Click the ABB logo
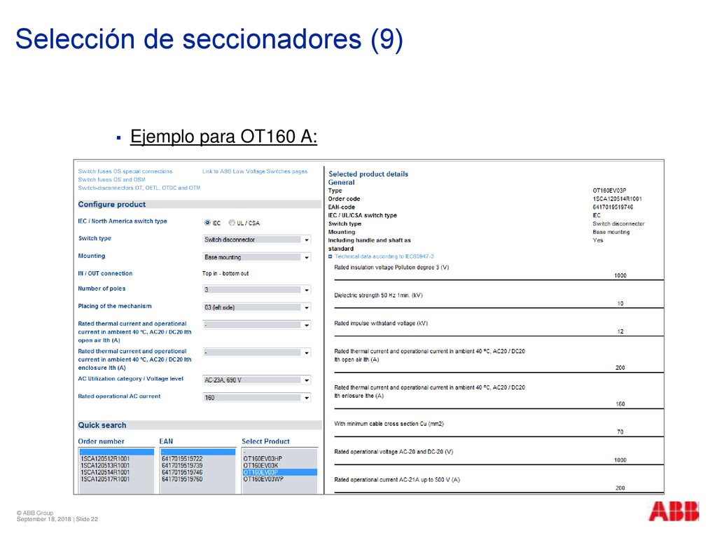This screenshot has width=717, height=538. click(674, 511)
